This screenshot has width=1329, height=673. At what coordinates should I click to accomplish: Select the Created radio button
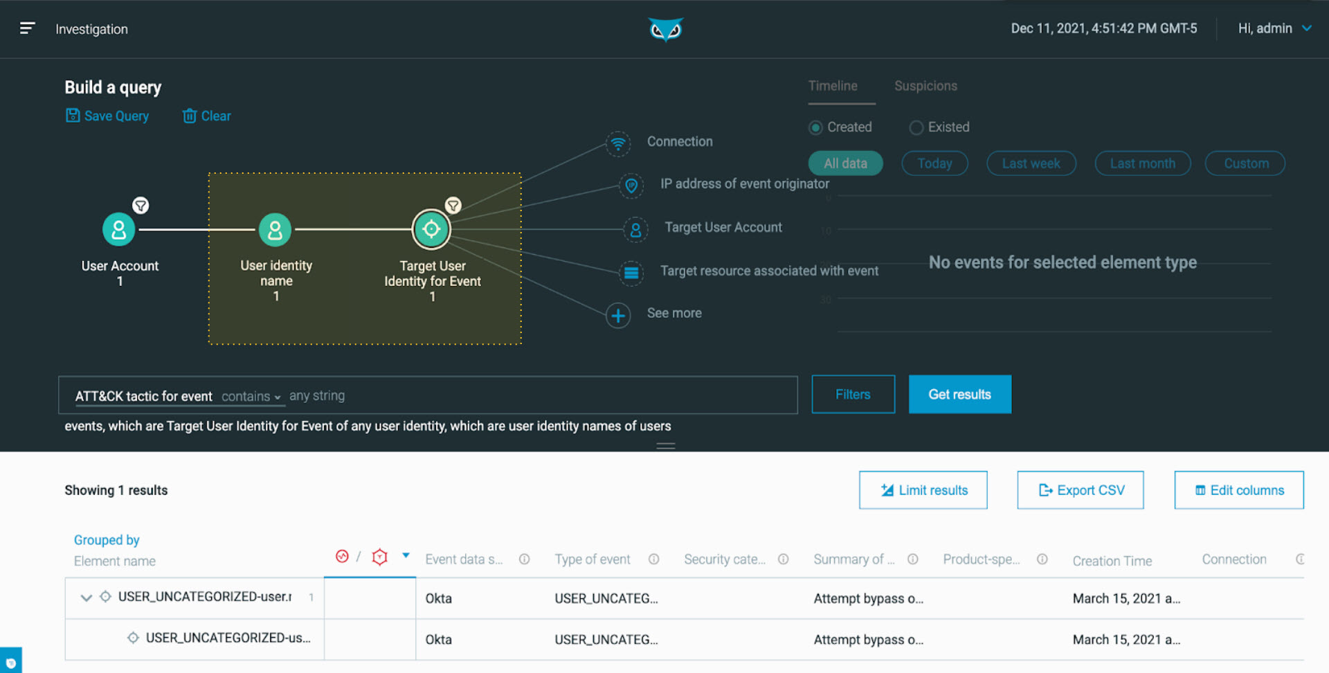click(815, 127)
